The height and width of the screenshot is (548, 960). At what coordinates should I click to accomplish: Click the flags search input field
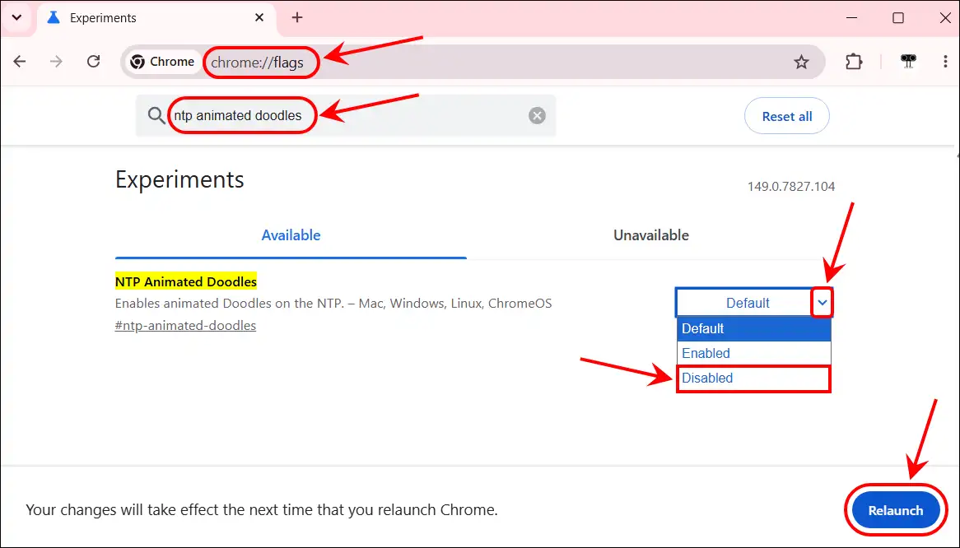[x=346, y=115]
